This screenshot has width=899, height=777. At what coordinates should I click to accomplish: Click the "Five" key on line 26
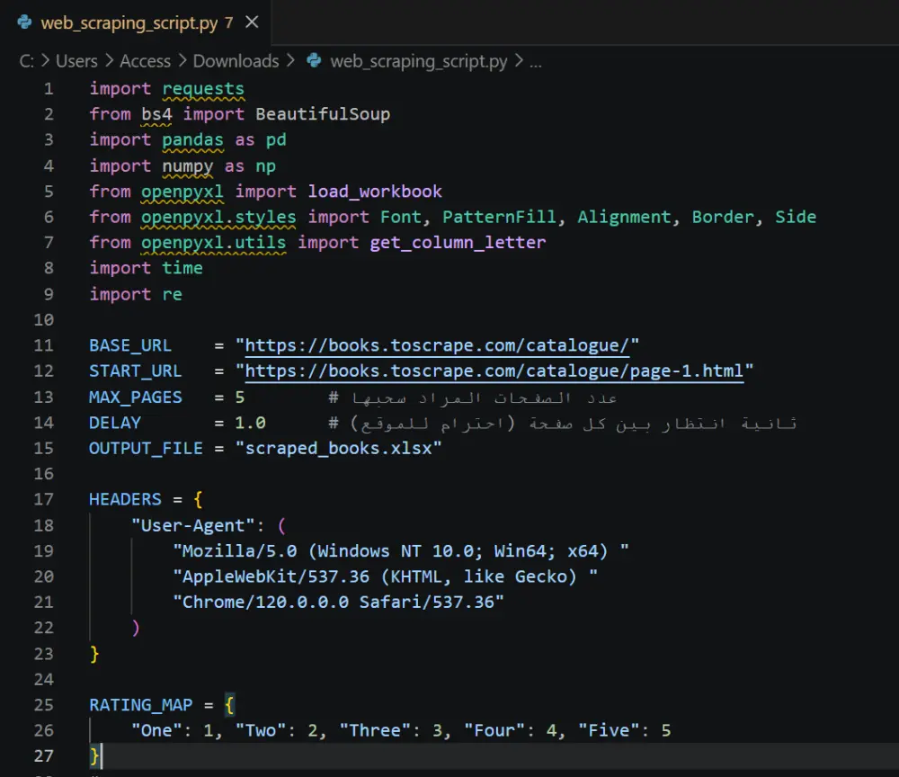click(x=613, y=730)
